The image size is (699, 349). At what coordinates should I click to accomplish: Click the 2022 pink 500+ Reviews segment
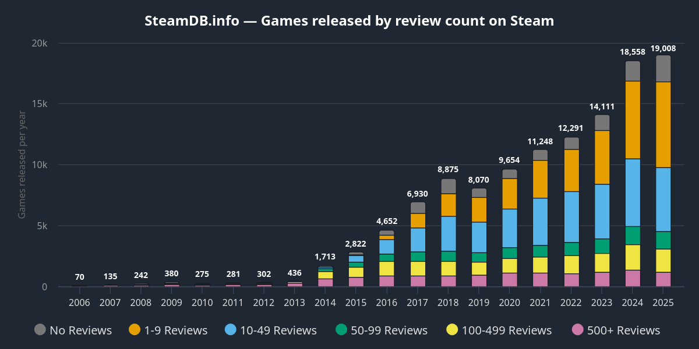click(571, 280)
